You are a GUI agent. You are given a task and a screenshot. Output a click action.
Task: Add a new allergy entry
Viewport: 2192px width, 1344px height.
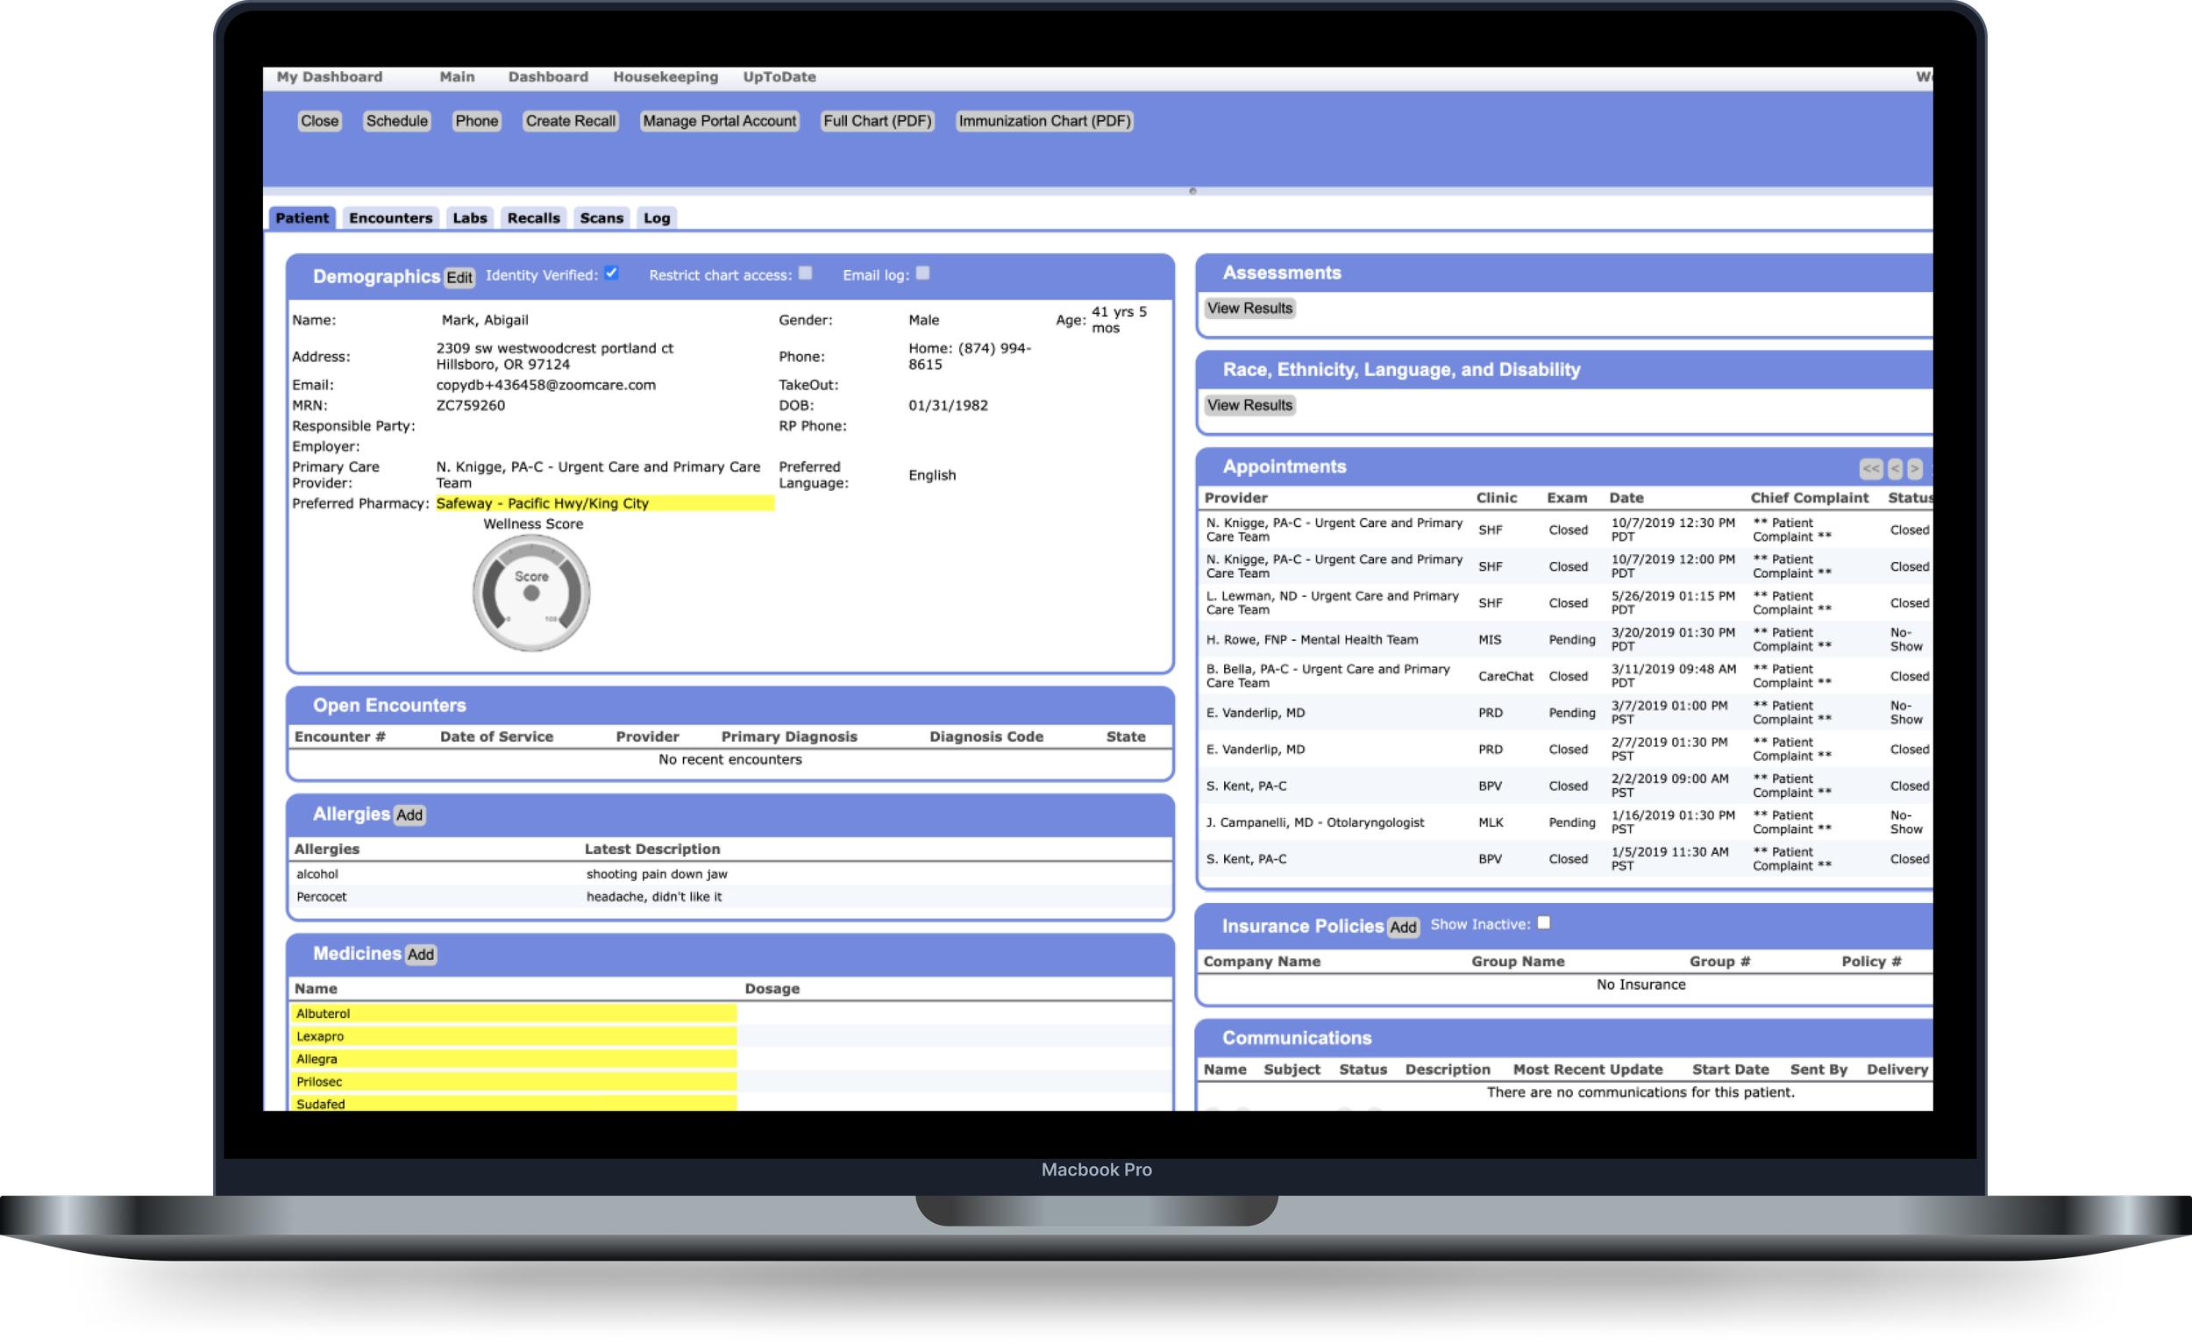pos(409,815)
